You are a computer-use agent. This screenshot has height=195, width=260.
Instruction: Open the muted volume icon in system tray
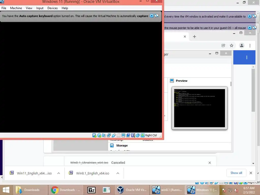236,190
